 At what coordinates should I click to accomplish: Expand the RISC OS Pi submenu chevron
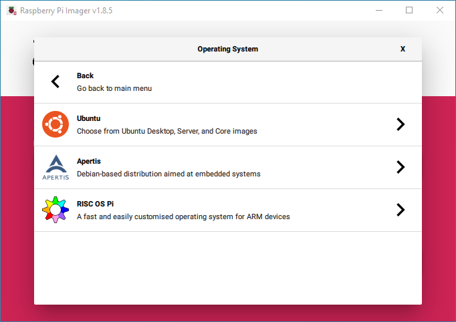pyautogui.click(x=401, y=210)
